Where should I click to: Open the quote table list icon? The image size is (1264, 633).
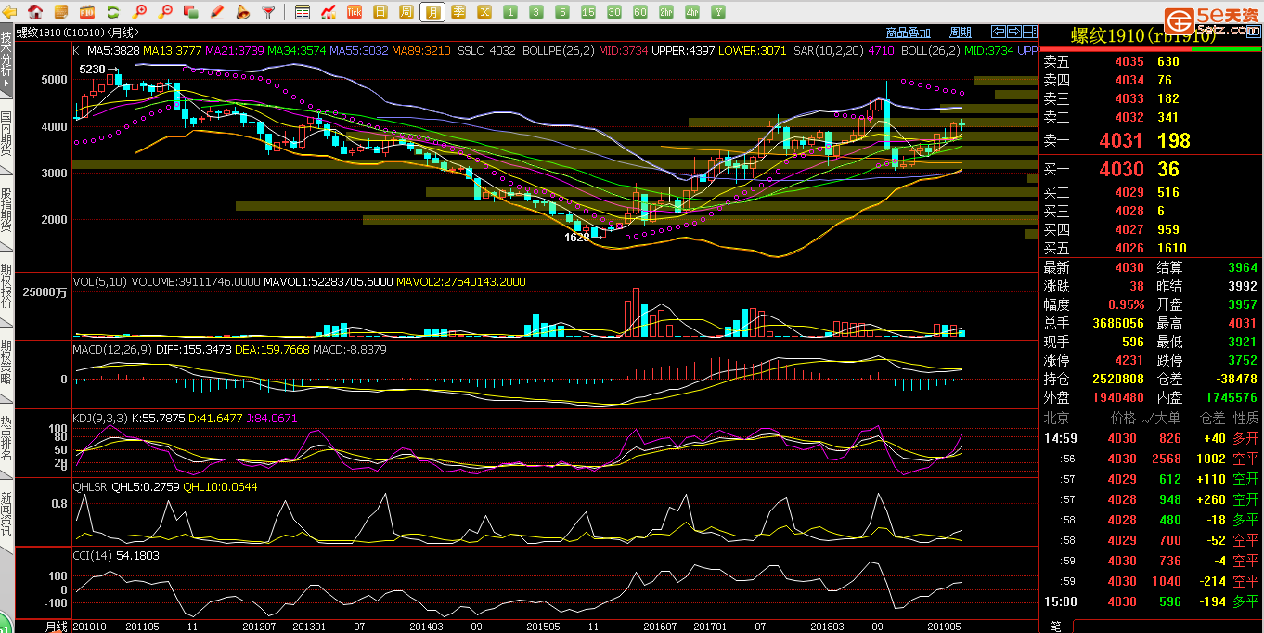coord(303,12)
